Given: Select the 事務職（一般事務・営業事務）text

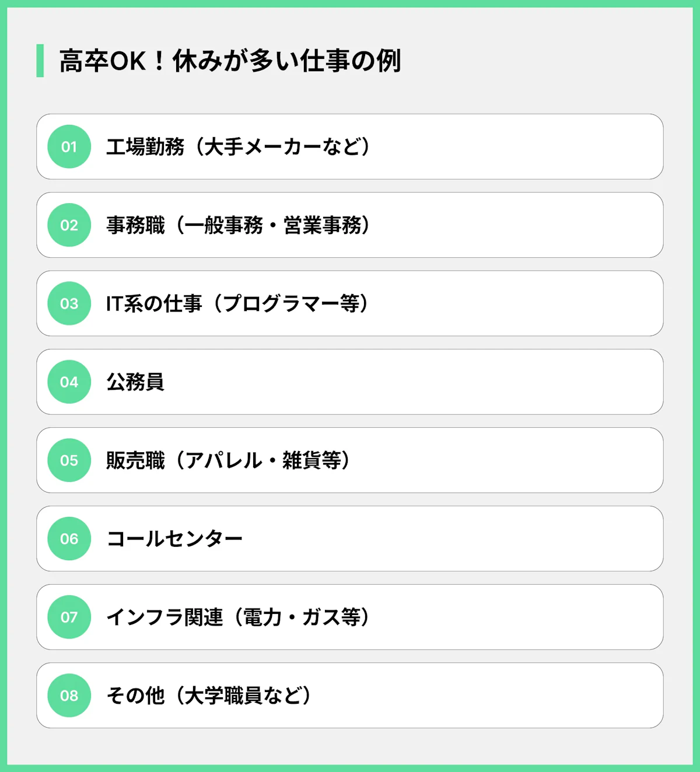Looking at the screenshot, I should click(x=238, y=225).
